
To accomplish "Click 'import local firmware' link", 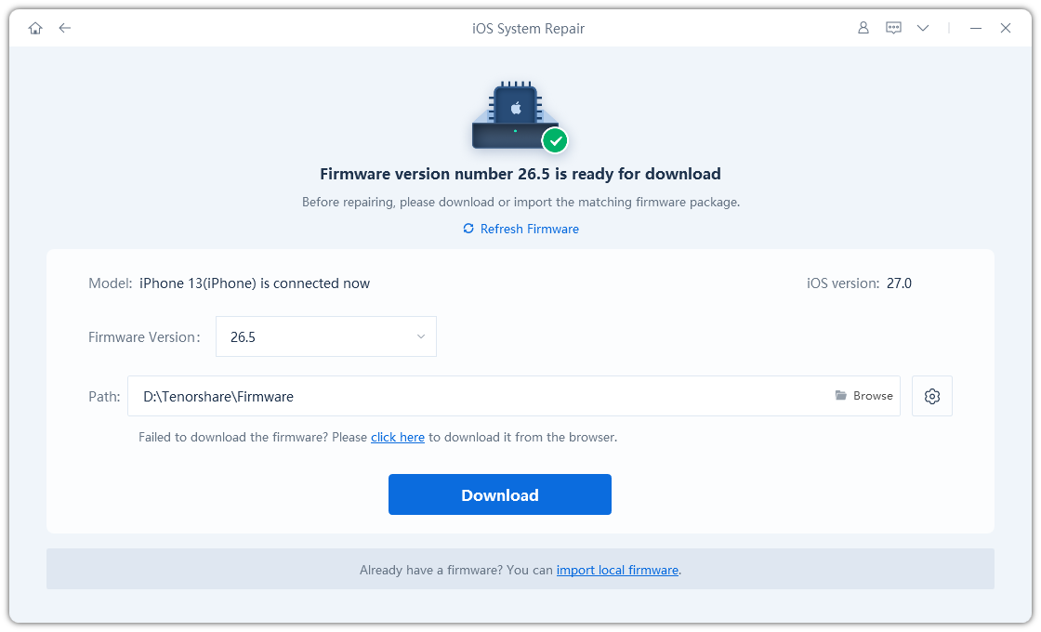I will (617, 571).
